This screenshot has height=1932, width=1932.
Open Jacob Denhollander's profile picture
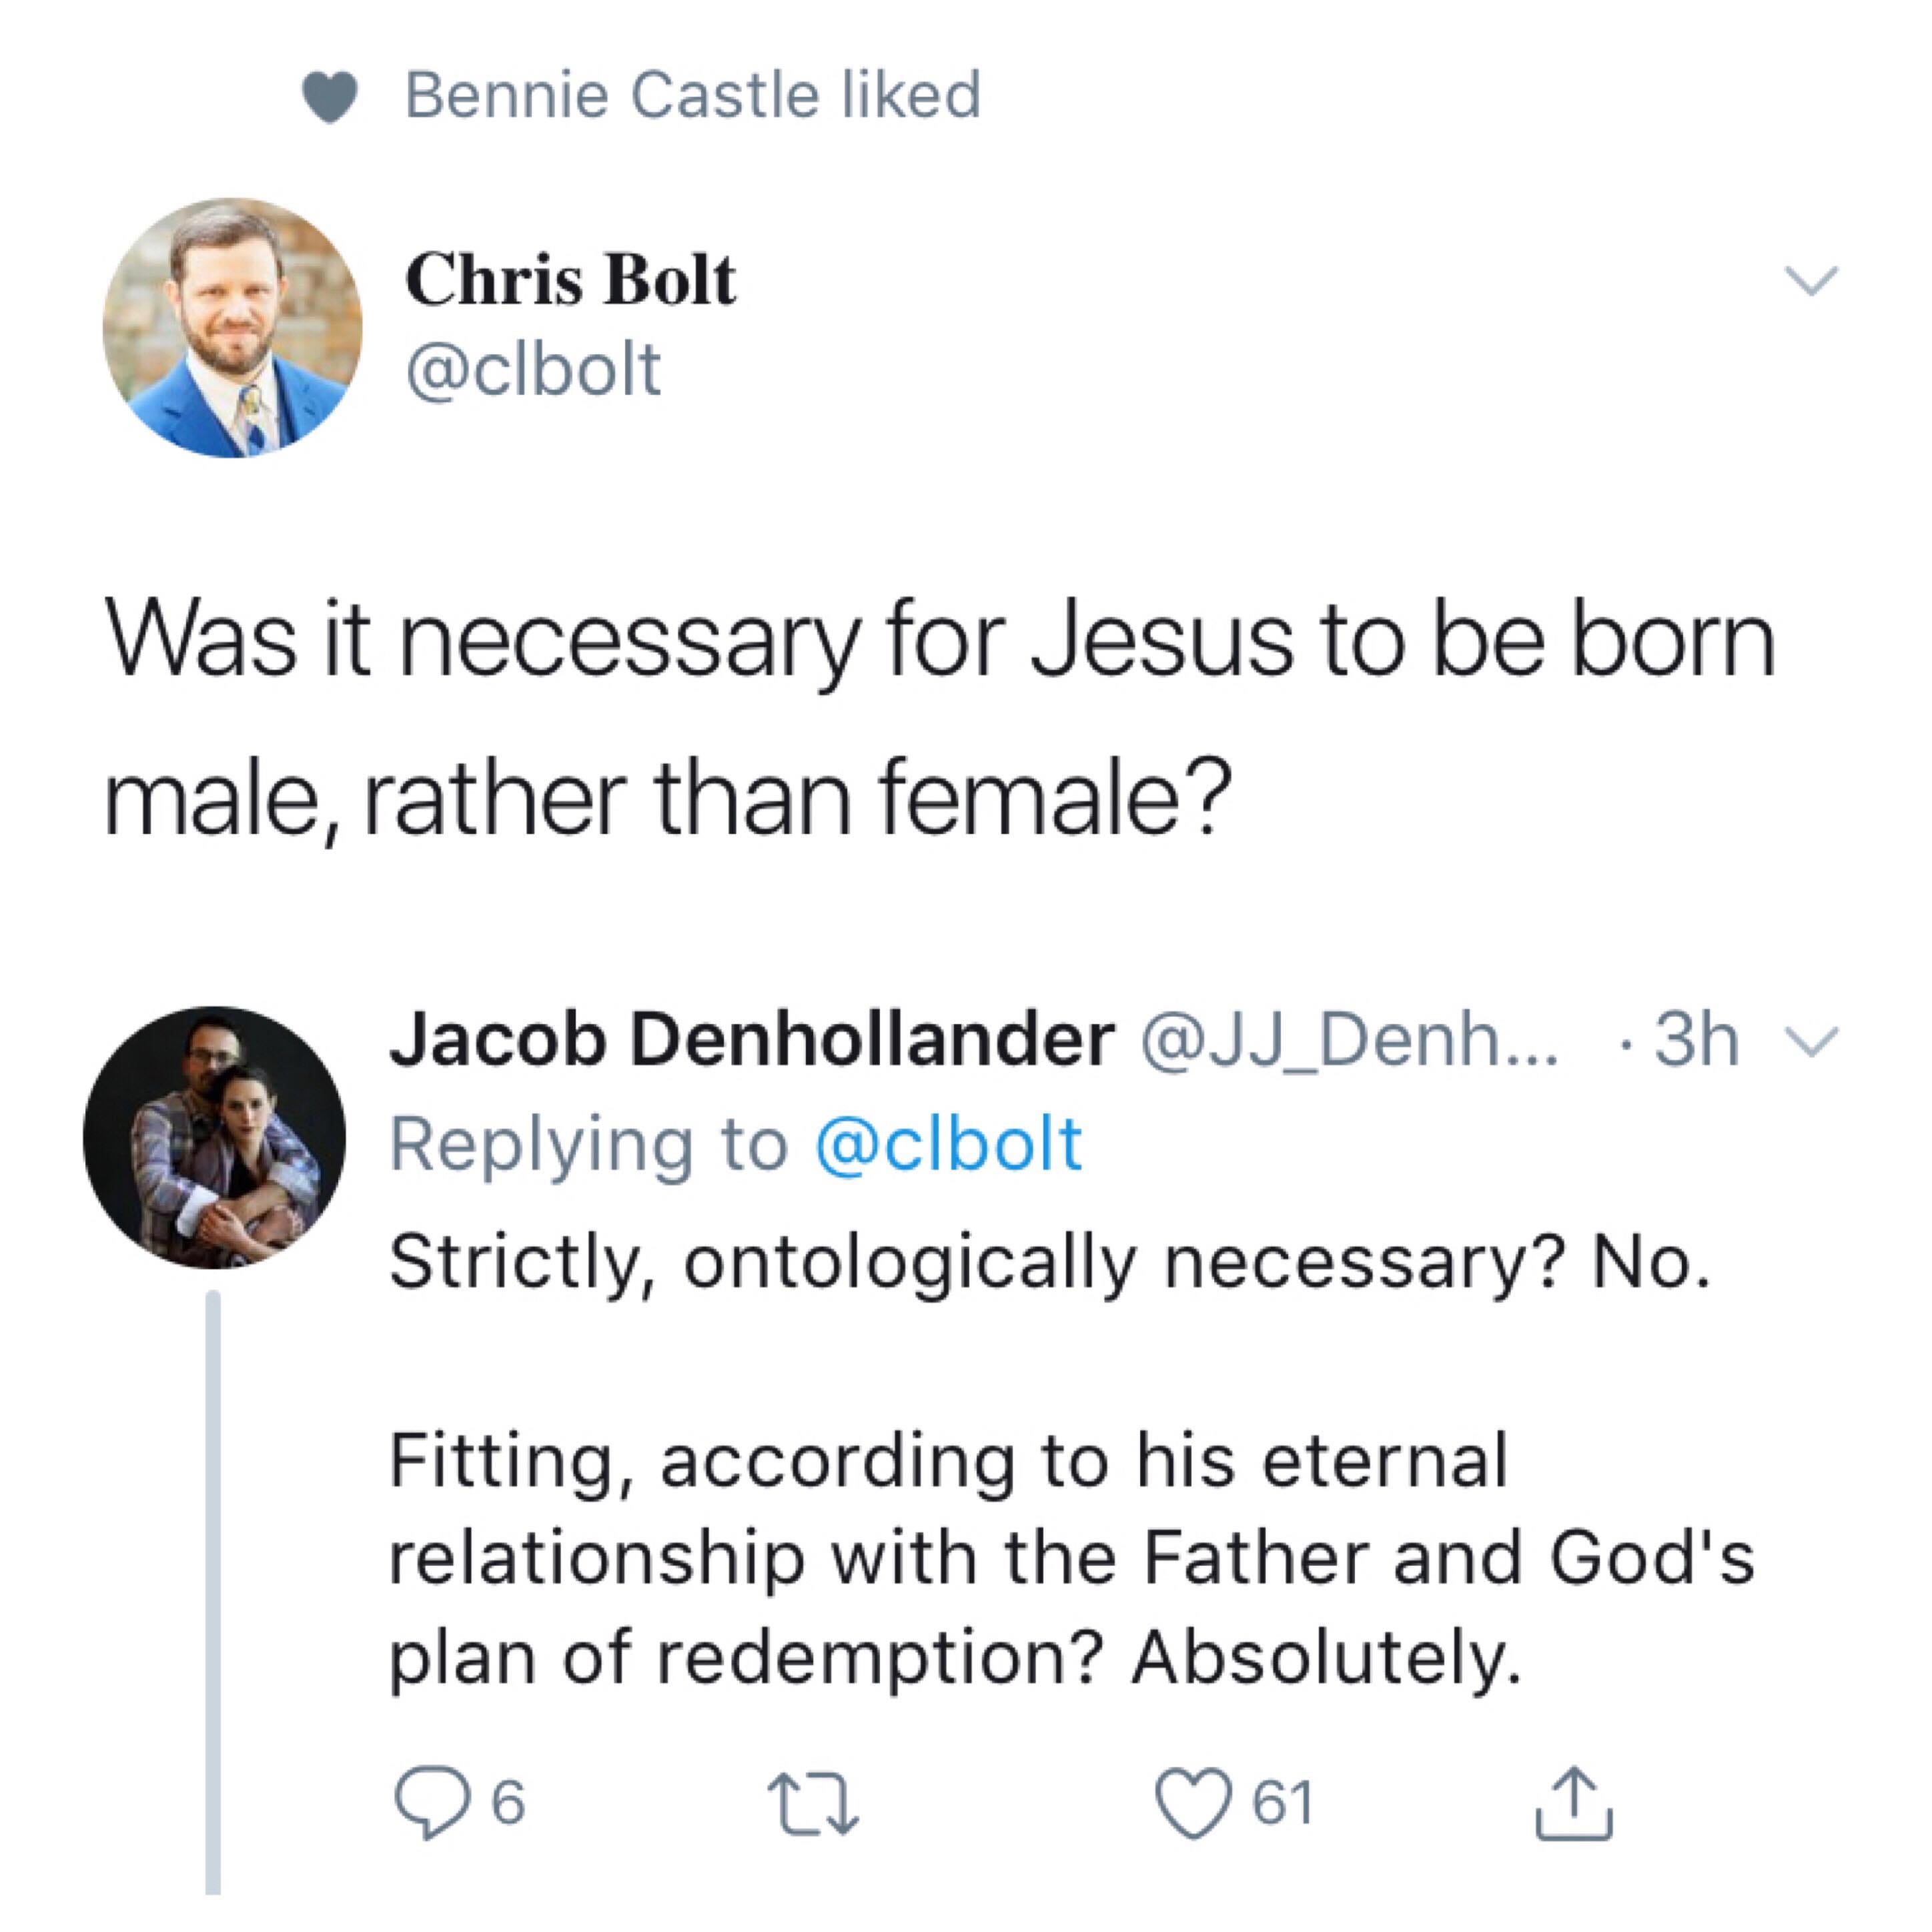[x=214, y=1137]
